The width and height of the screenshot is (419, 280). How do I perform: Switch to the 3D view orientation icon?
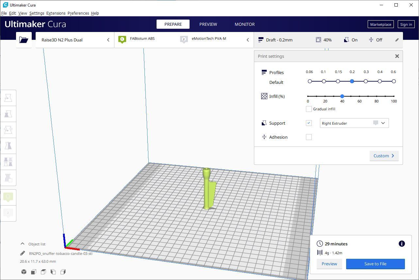24,272
